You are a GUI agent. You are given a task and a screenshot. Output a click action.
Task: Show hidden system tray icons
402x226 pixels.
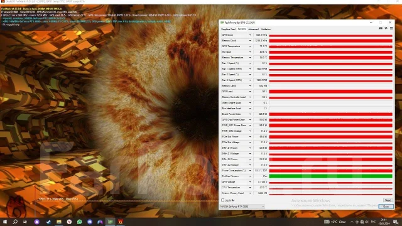click(352, 222)
